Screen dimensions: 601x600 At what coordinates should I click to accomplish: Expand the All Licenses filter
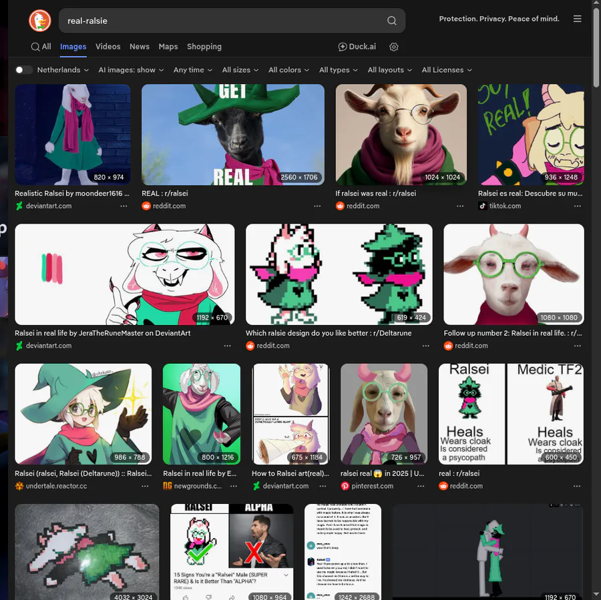coord(447,69)
